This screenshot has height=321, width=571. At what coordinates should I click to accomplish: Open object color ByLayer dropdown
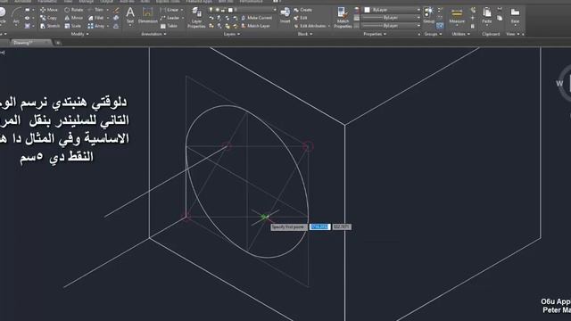418,10
